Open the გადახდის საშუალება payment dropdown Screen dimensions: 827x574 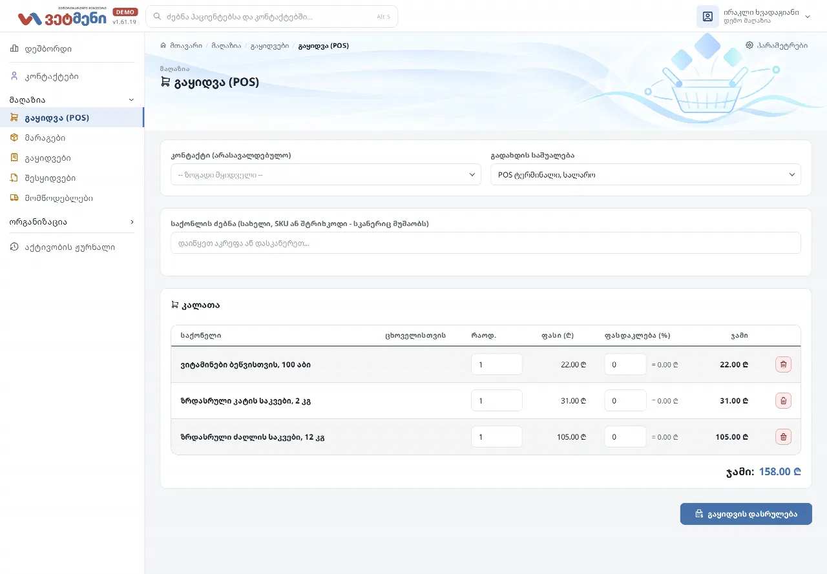coord(645,174)
